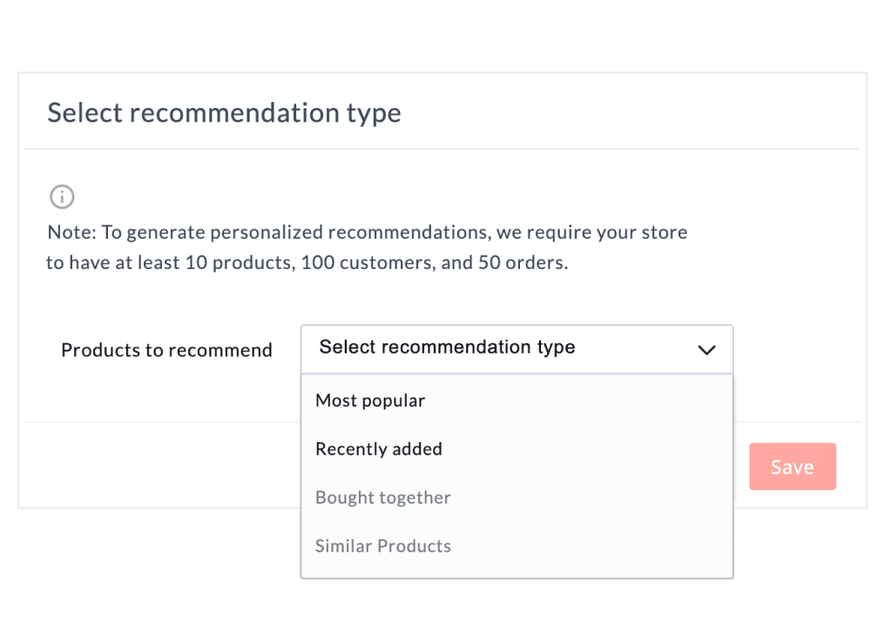Pick the greyed 'Bought together' option
The image size is (885, 639).
tap(383, 498)
